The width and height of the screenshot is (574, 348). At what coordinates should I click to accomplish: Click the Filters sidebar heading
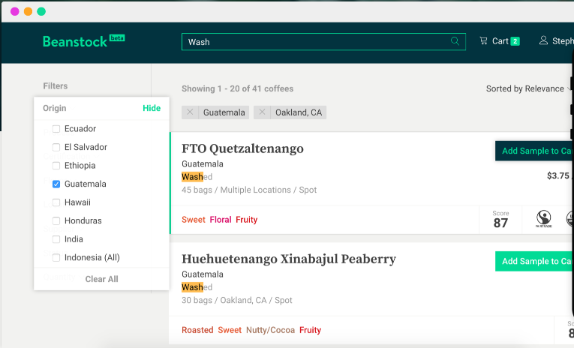(56, 86)
